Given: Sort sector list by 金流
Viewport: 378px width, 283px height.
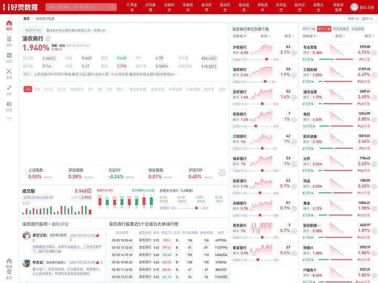Looking at the screenshot, I should tap(340, 36).
